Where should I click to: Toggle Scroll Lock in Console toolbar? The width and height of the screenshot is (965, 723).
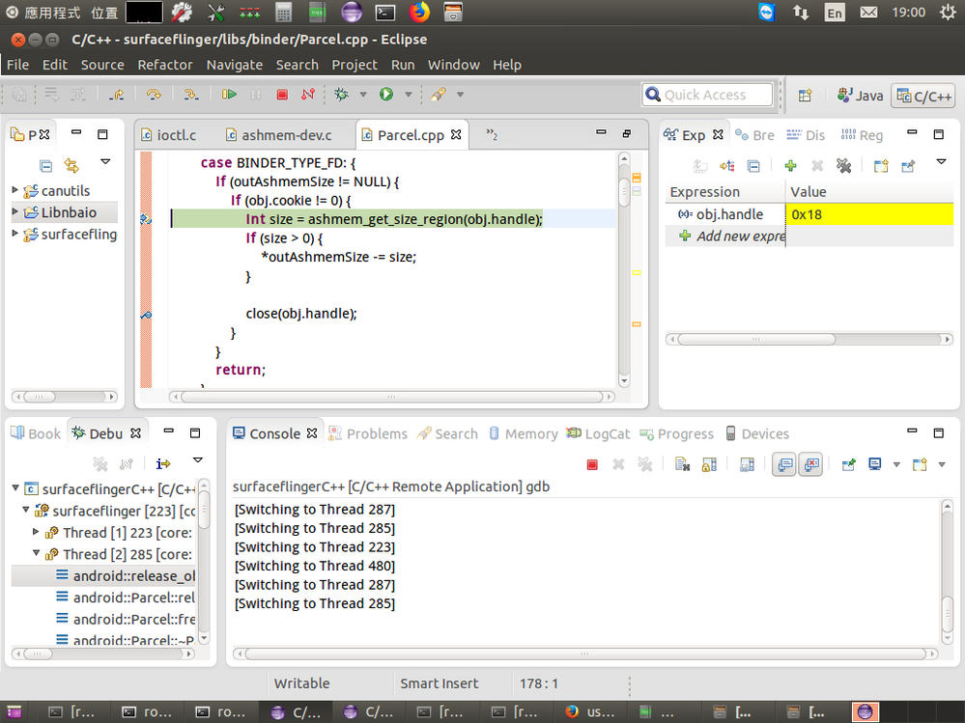709,464
